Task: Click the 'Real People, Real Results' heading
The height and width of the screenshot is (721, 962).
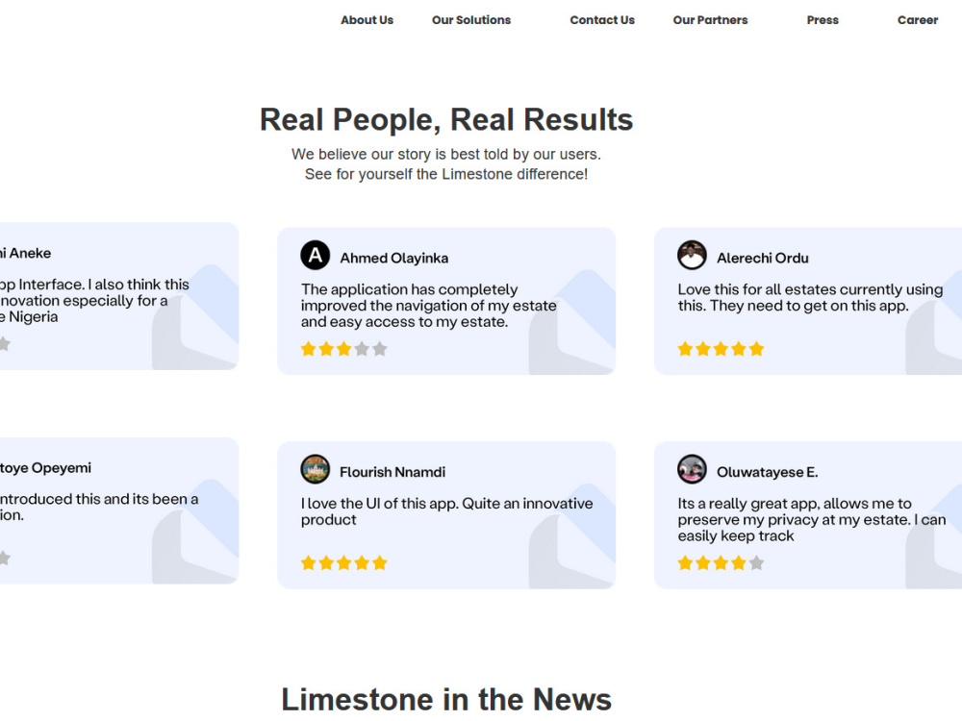Action: coord(446,119)
